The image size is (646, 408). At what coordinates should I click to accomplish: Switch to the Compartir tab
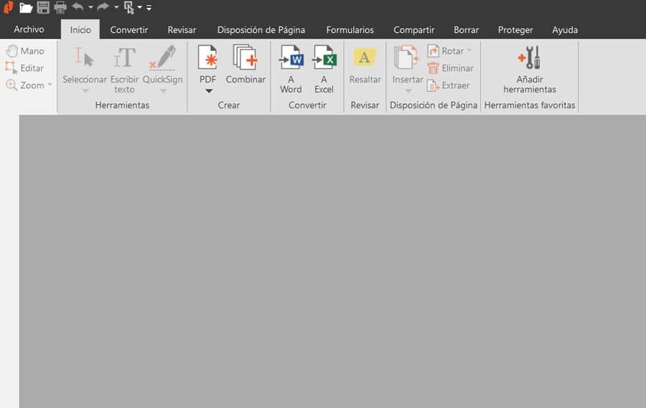point(413,29)
